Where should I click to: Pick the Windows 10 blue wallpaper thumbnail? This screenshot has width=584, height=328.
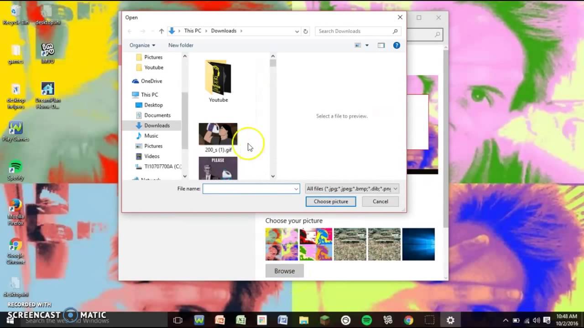(x=418, y=244)
